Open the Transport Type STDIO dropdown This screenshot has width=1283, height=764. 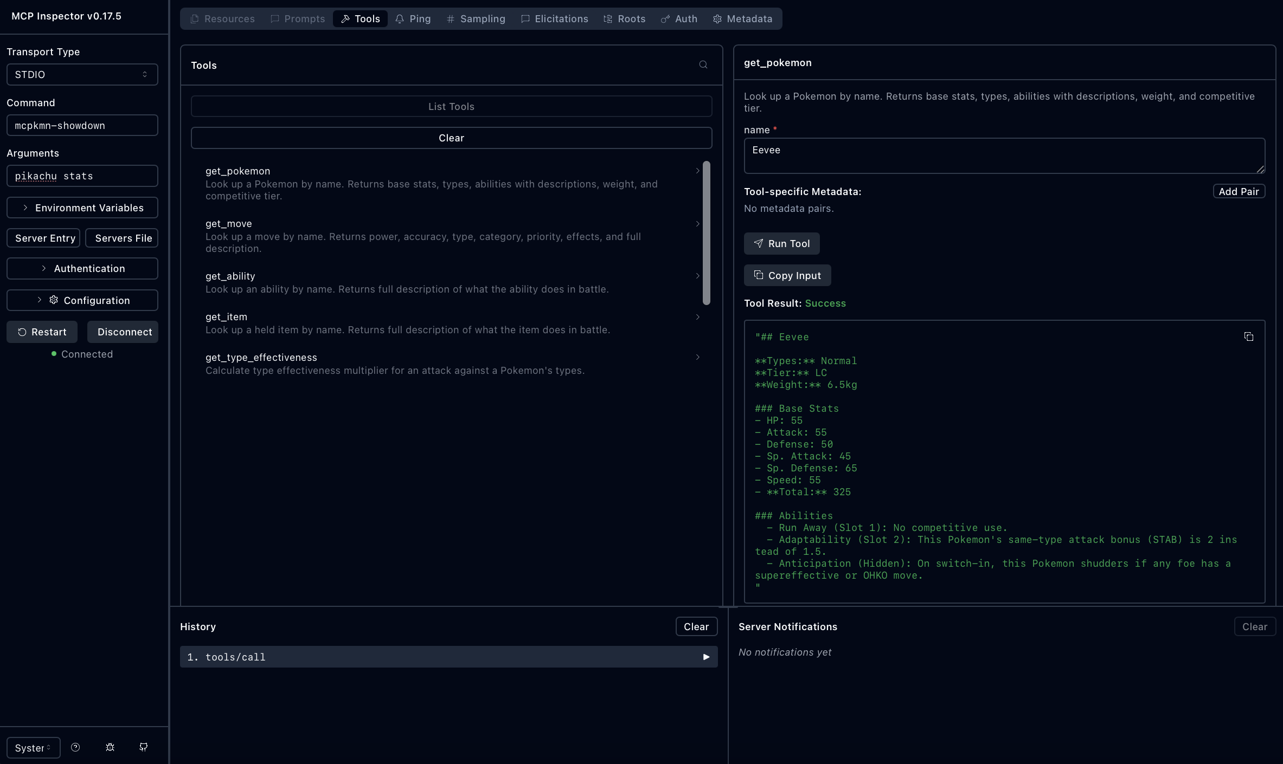(82, 75)
